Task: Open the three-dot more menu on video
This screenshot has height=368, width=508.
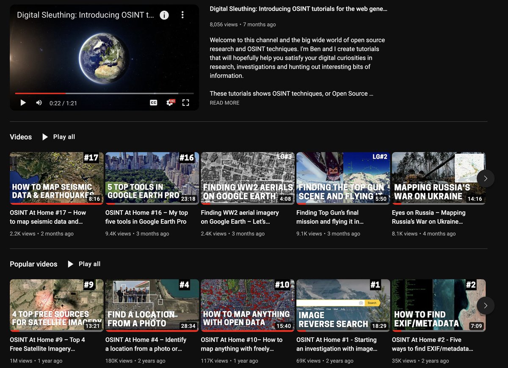Action: [182, 15]
